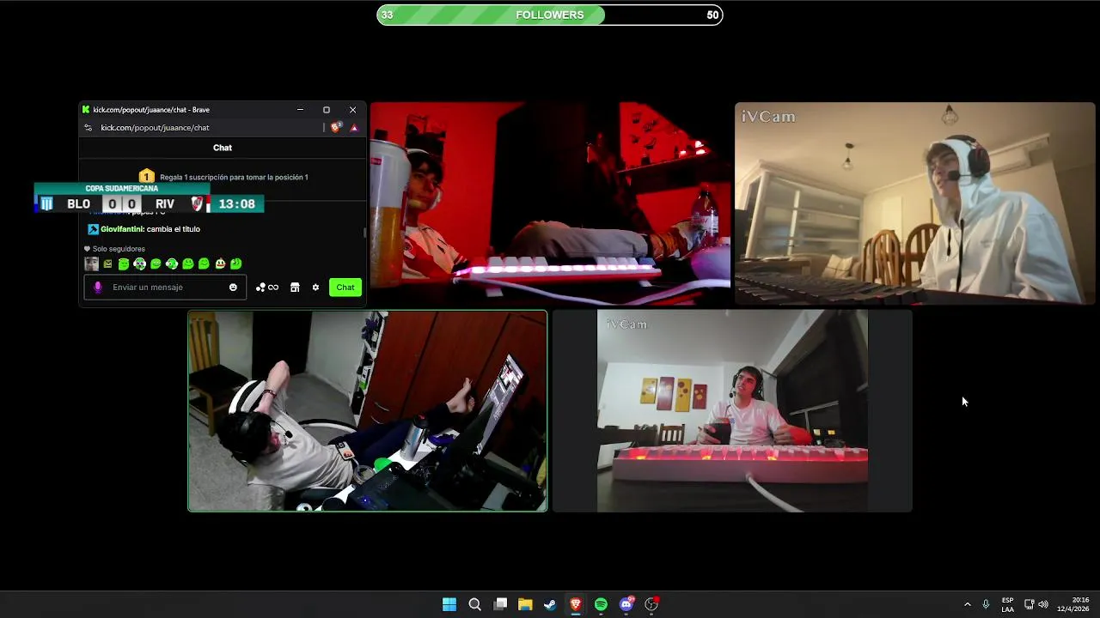Click the 'Solo seguidores' label
1100x618 pixels.
pos(119,249)
